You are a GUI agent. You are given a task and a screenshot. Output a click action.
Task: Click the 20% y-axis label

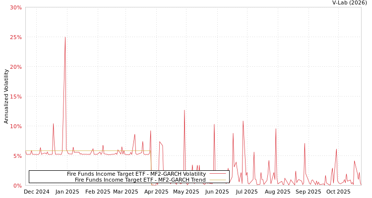[x=16, y=67]
